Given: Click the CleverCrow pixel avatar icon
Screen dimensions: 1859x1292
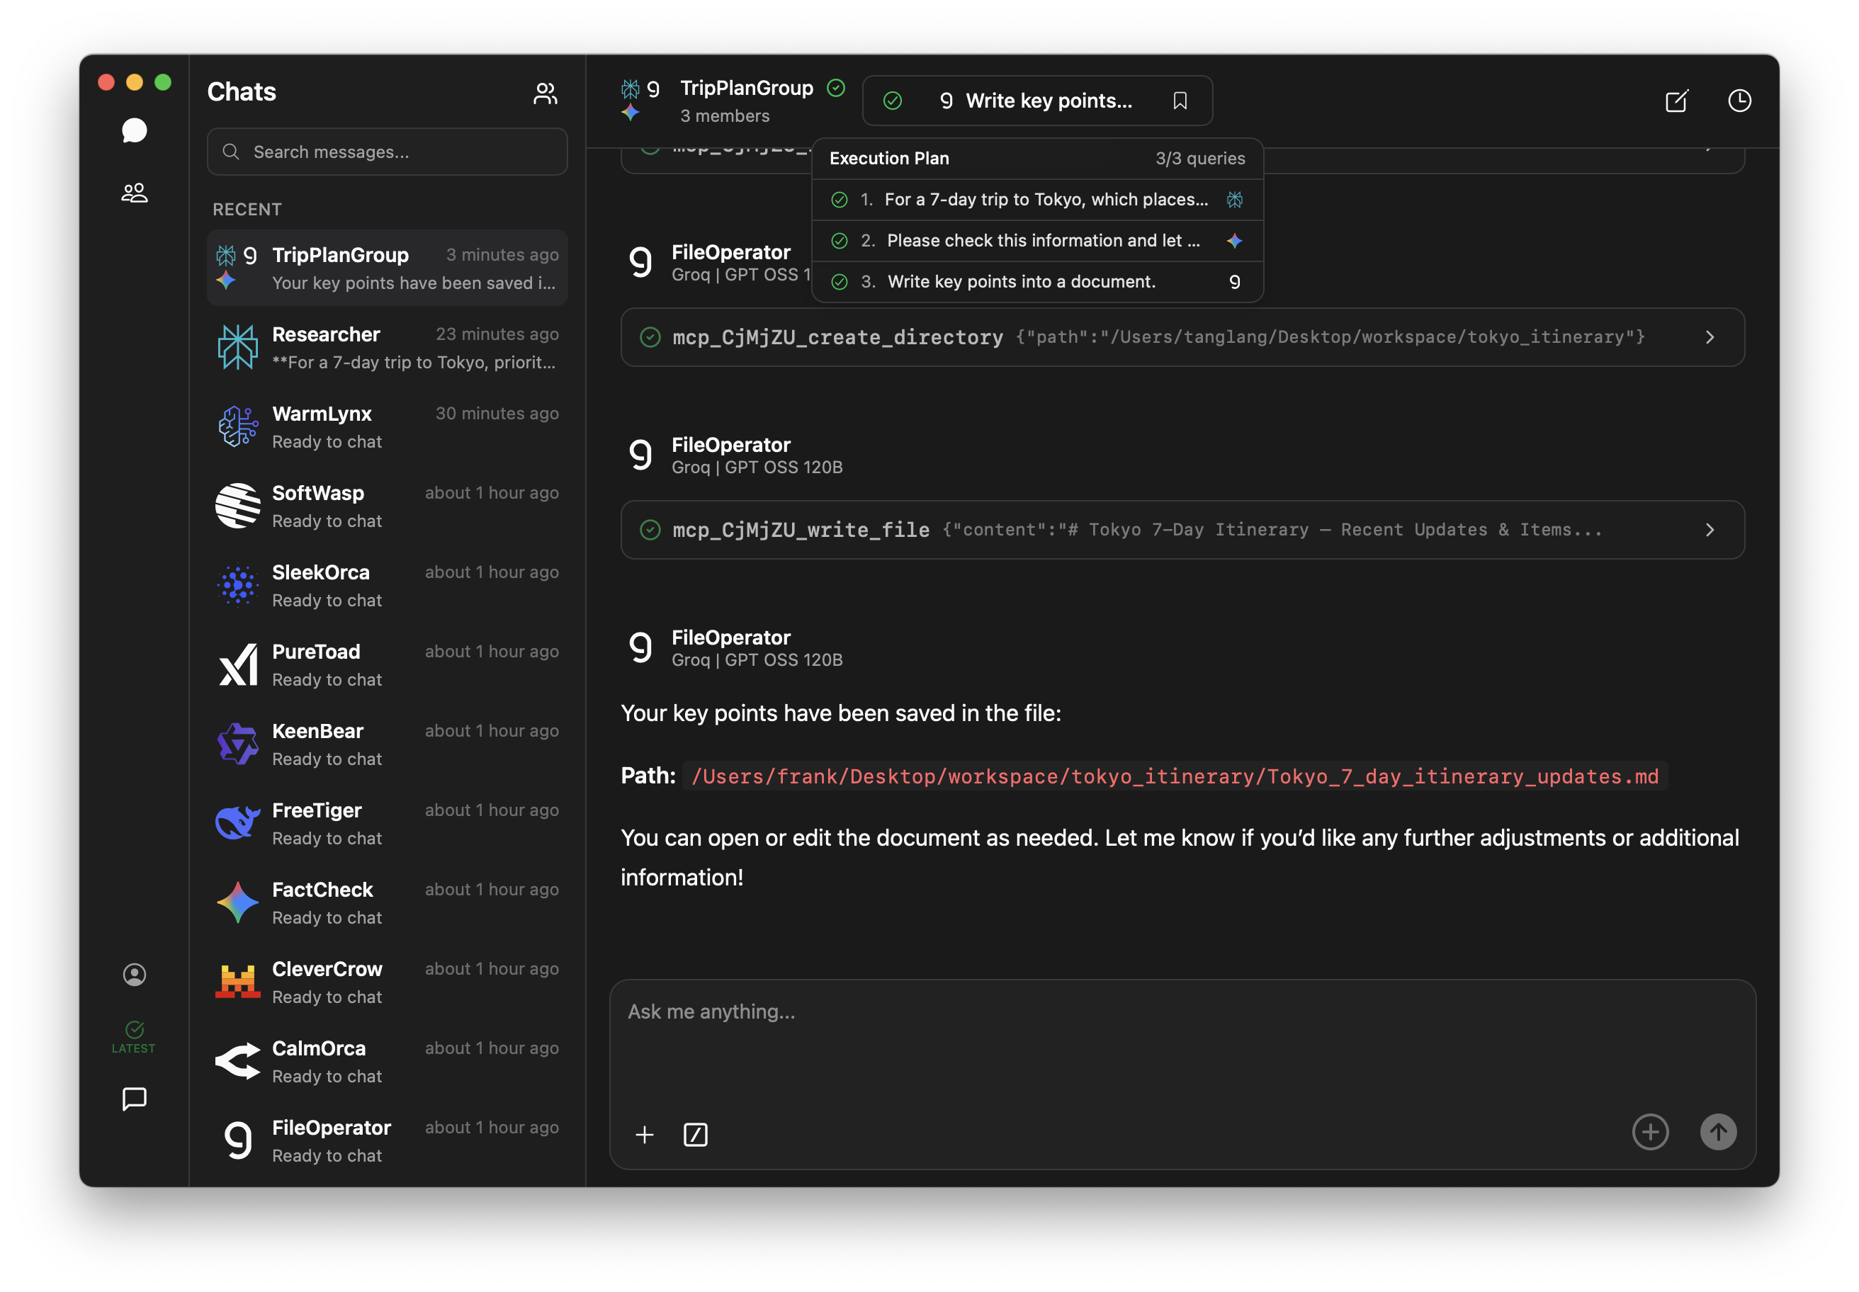Looking at the screenshot, I should 237,982.
